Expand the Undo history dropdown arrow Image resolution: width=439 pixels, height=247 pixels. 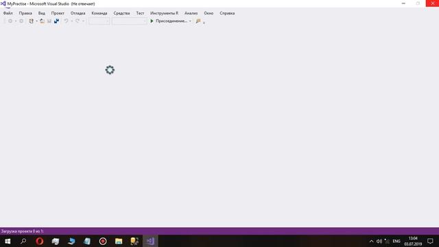pos(71,21)
